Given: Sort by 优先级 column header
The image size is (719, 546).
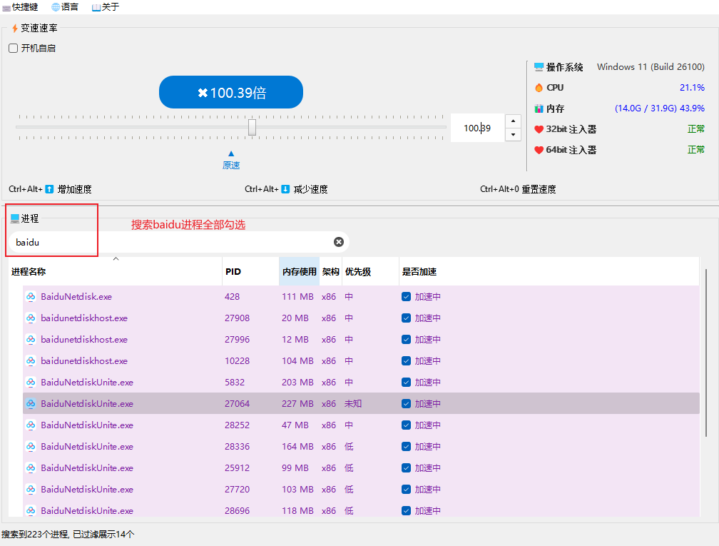Looking at the screenshot, I should [370, 272].
